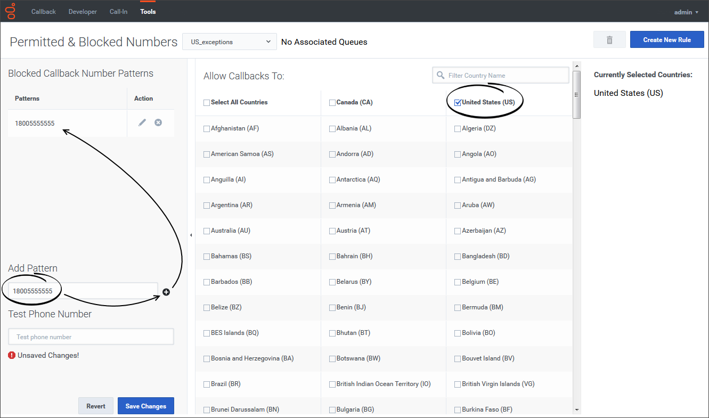
Task: Open the US_exceptions rule dropdown
Action: [x=230, y=42]
